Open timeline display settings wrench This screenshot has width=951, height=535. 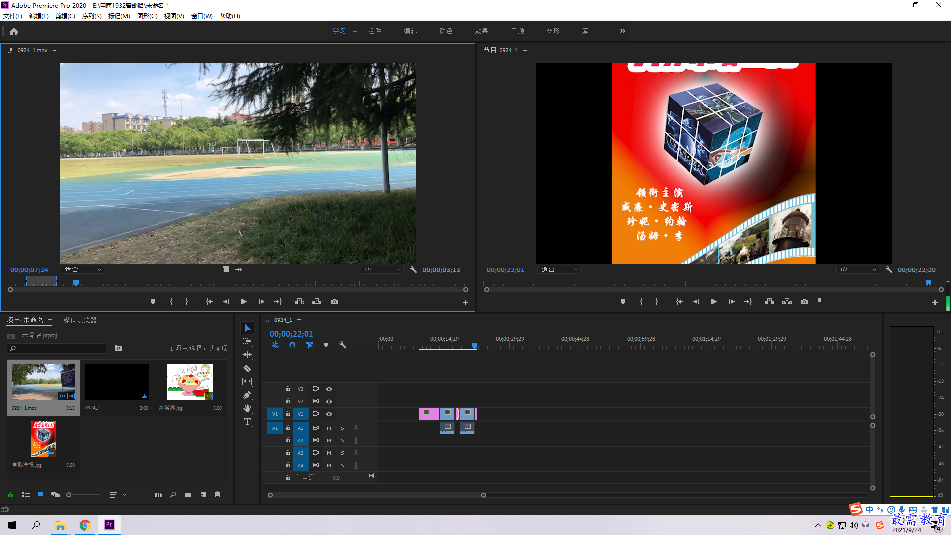[342, 345]
